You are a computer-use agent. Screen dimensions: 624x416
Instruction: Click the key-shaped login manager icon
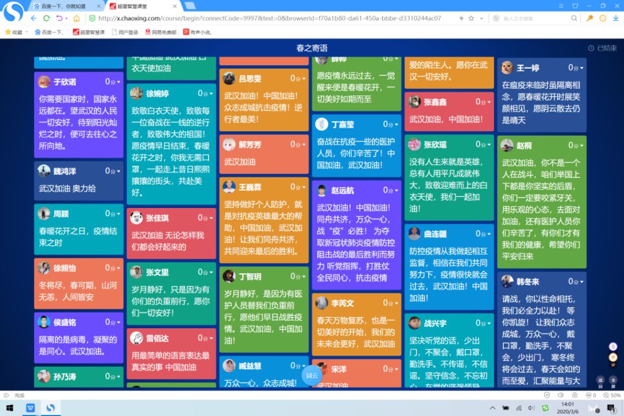click(589, 18)
